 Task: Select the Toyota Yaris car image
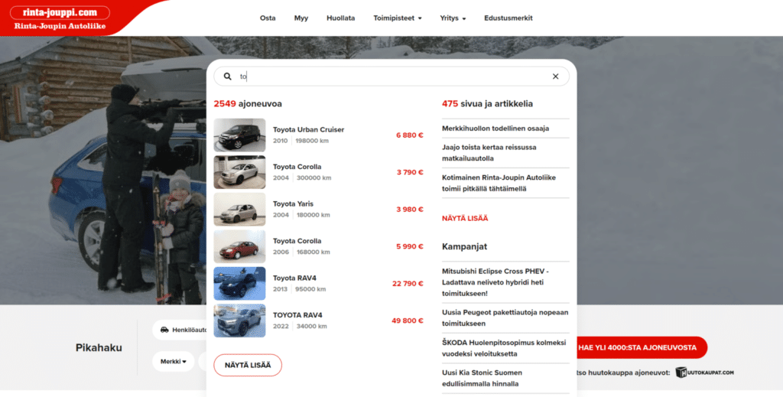pyautogui.click(x=239, y=210)
